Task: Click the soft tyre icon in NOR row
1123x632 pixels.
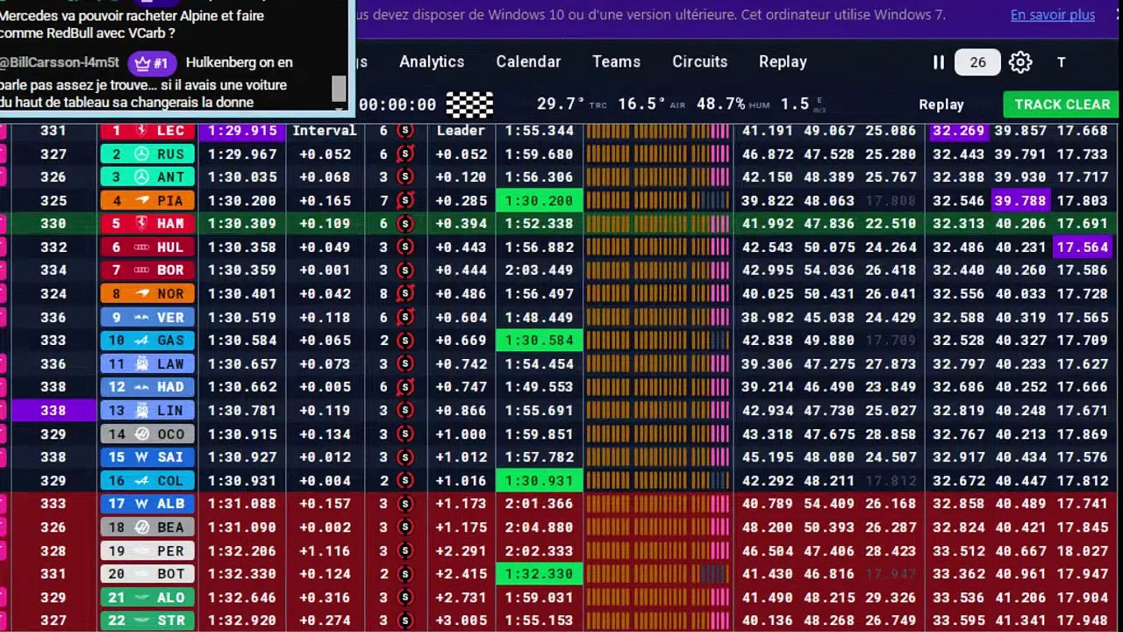Action: (404, 294)
